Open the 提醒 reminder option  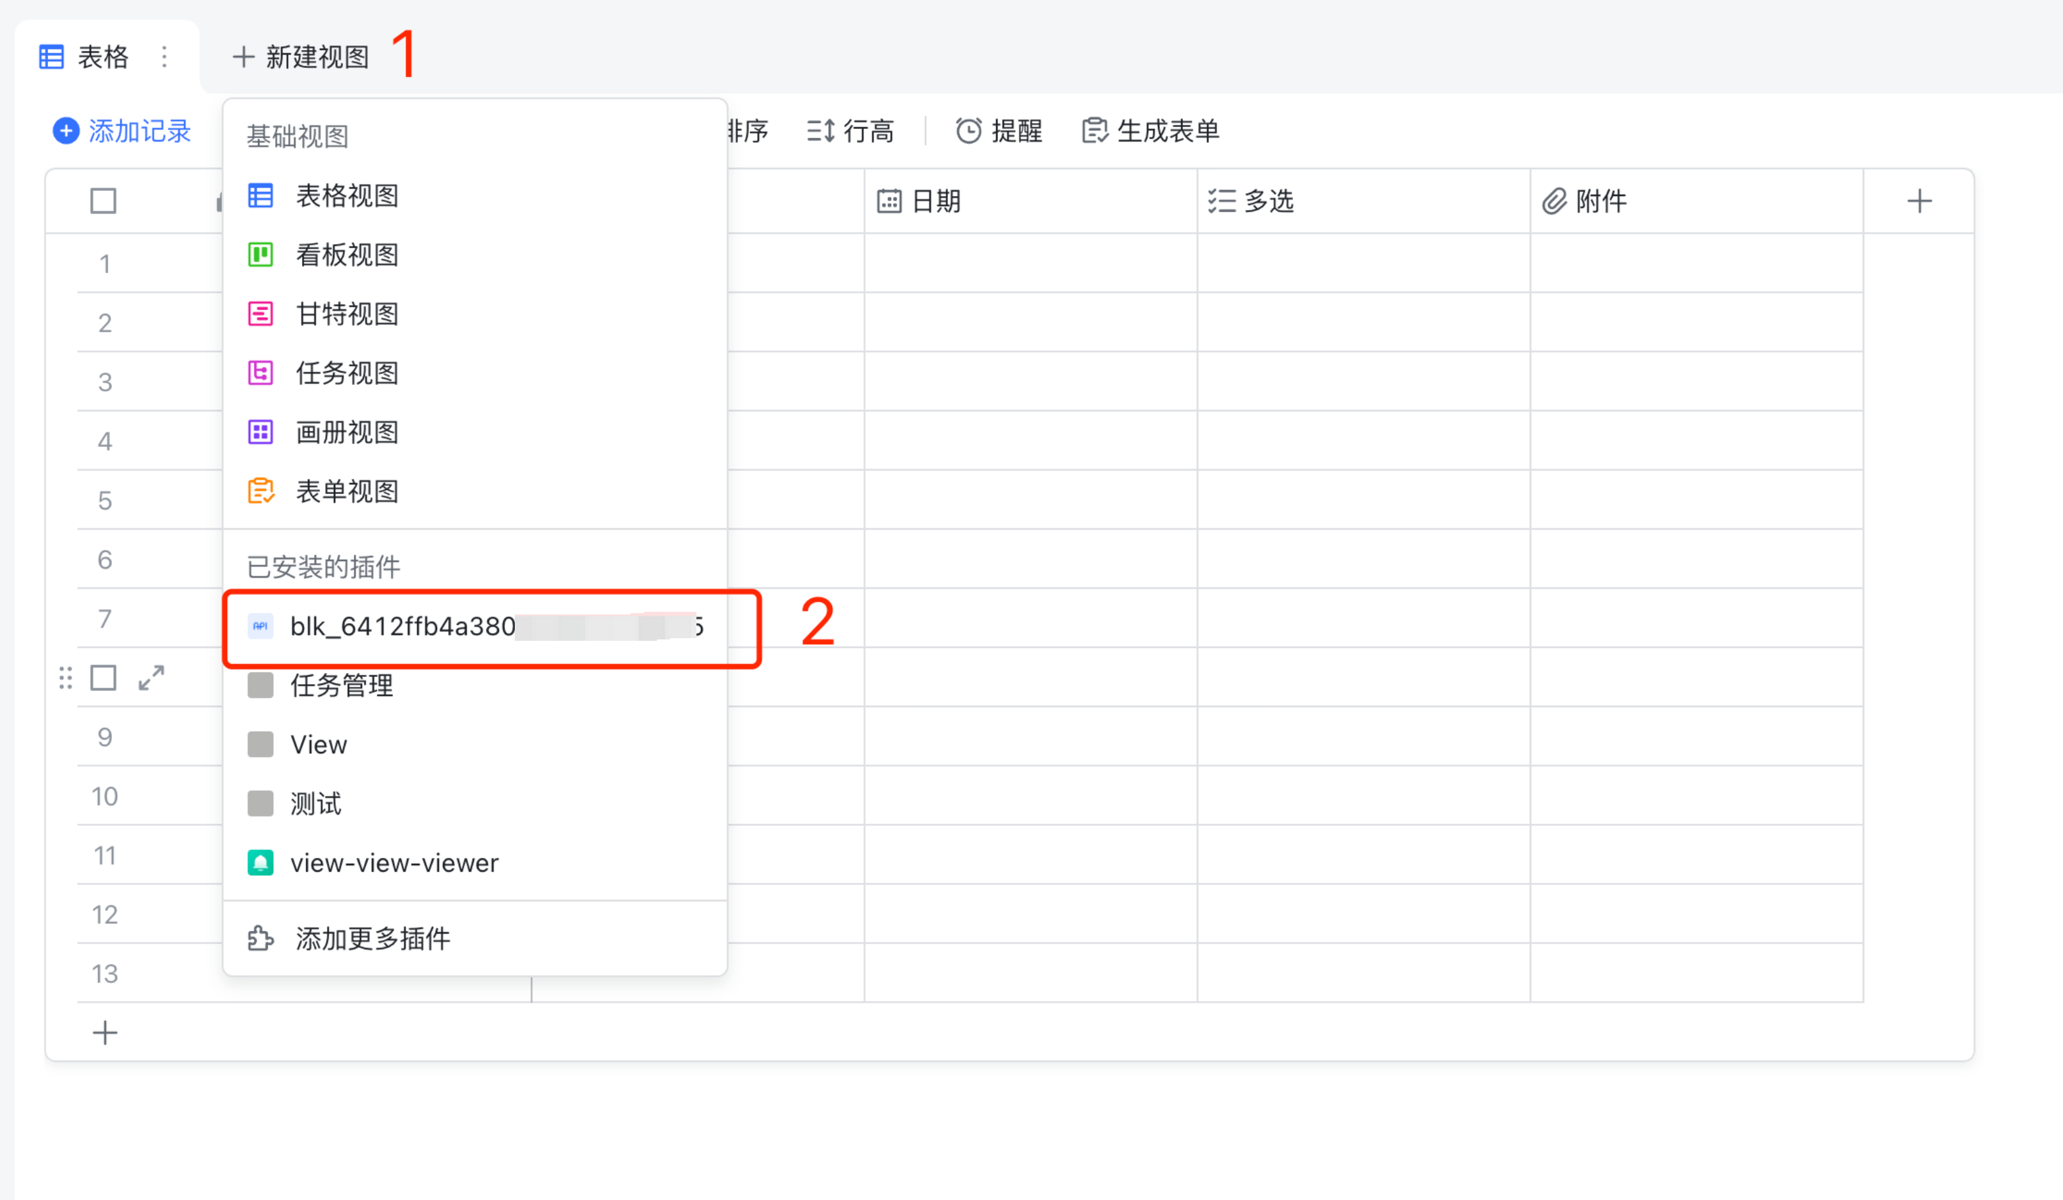pyautogui.click(x=999, y=131)
